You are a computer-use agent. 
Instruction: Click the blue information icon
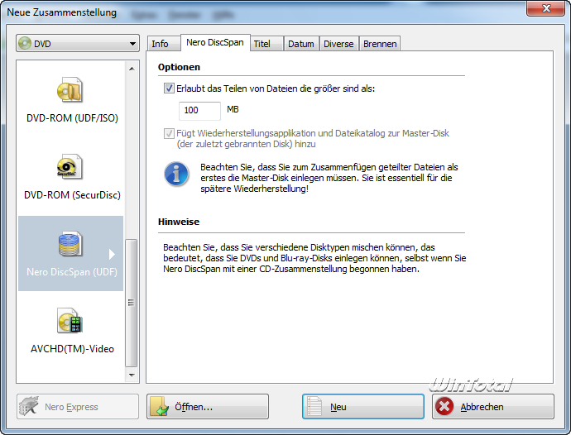tap(176, 174)
